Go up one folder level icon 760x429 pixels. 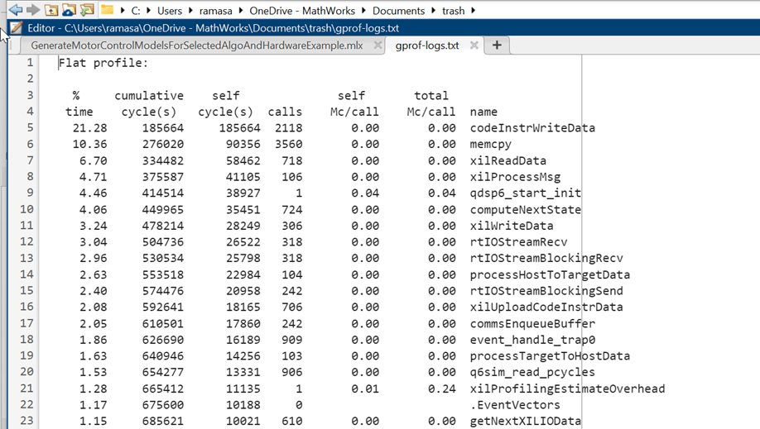51,10
